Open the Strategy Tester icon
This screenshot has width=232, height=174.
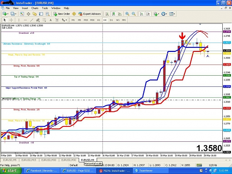48,14
